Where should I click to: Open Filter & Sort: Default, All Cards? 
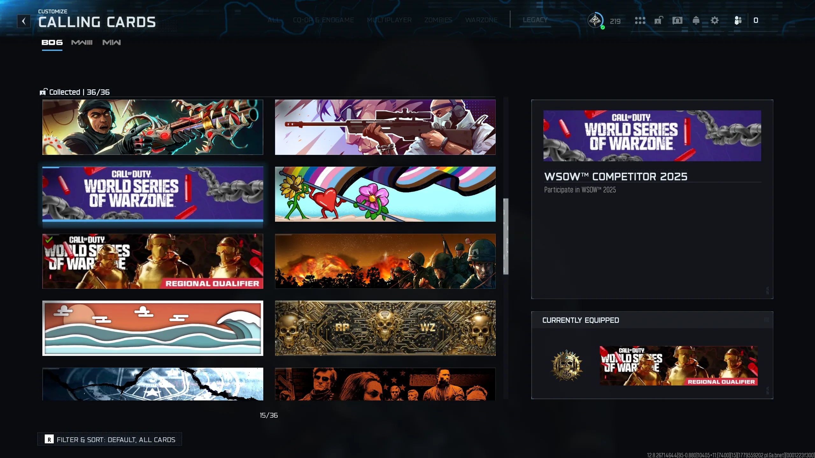click(x=110, y=439)
